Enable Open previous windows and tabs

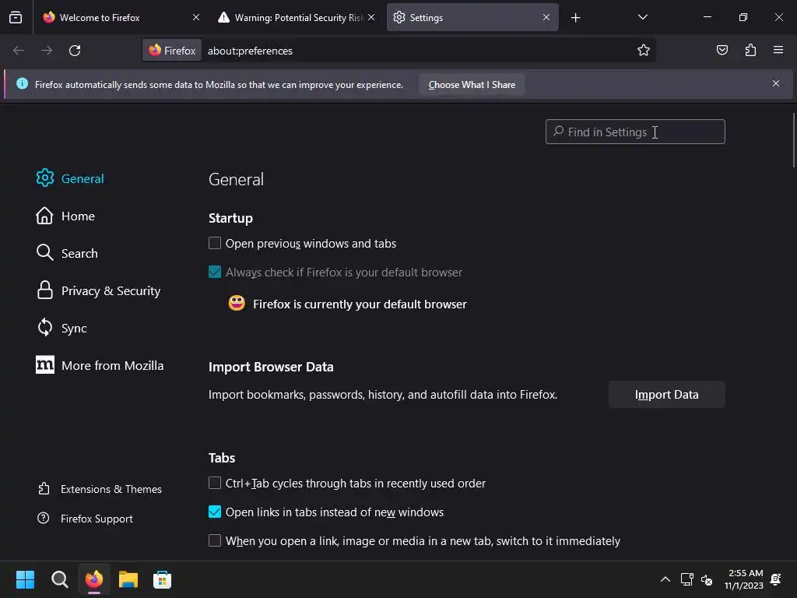(215, 244)
